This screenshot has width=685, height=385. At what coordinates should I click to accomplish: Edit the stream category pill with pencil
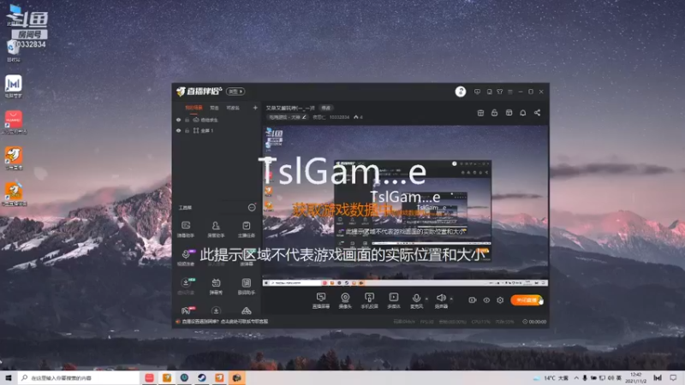tap(287, 117)
